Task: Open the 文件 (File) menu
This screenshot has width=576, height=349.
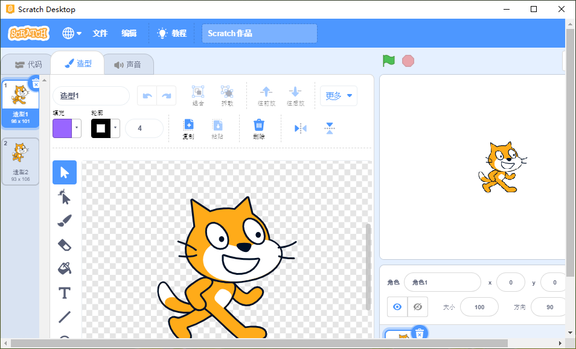Action: (x=100, y=33)
